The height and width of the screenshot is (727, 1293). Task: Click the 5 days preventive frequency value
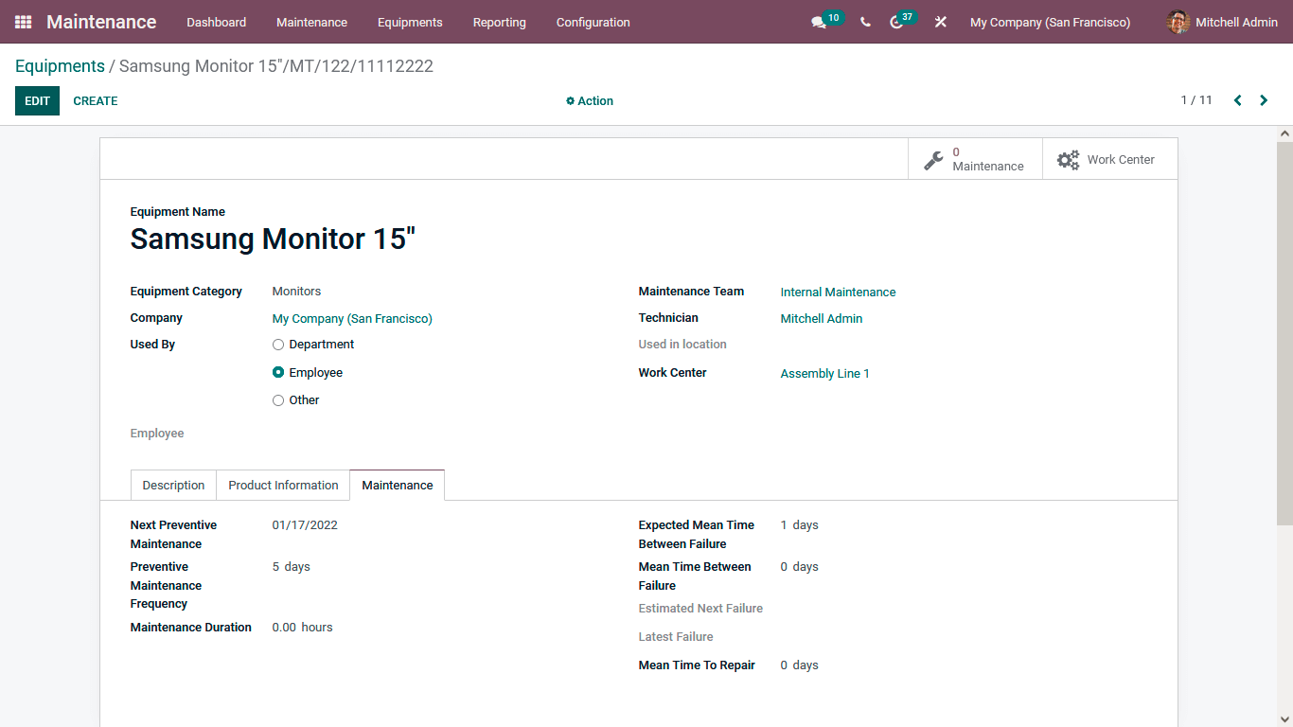(291, 567)
